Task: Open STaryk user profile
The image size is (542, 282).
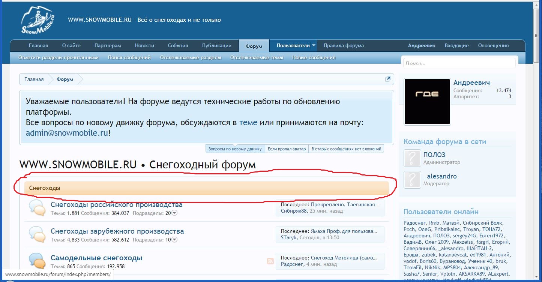Action: 289,237
